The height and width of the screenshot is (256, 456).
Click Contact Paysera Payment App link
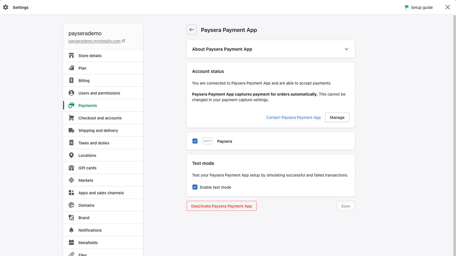pyautogui.click(x=294, y=117)
